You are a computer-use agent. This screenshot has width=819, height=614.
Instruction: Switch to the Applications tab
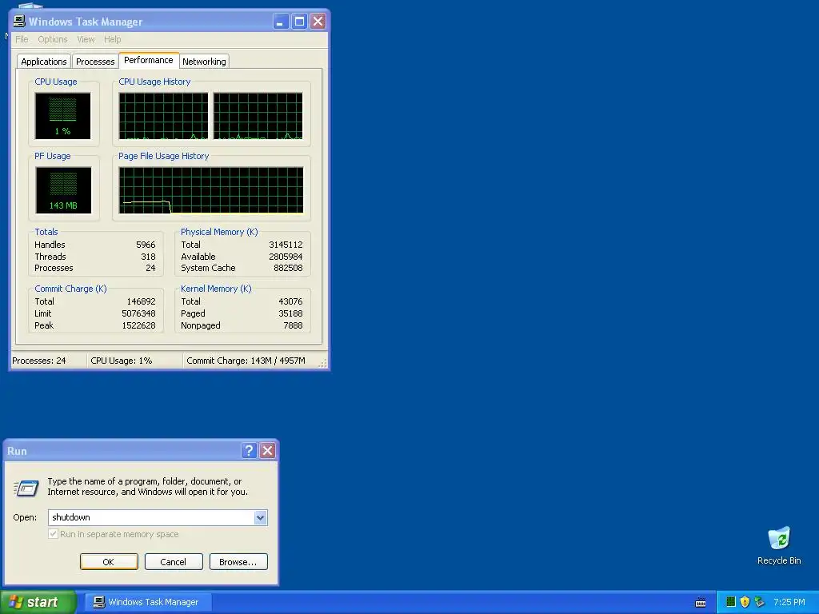pos(44,62)
